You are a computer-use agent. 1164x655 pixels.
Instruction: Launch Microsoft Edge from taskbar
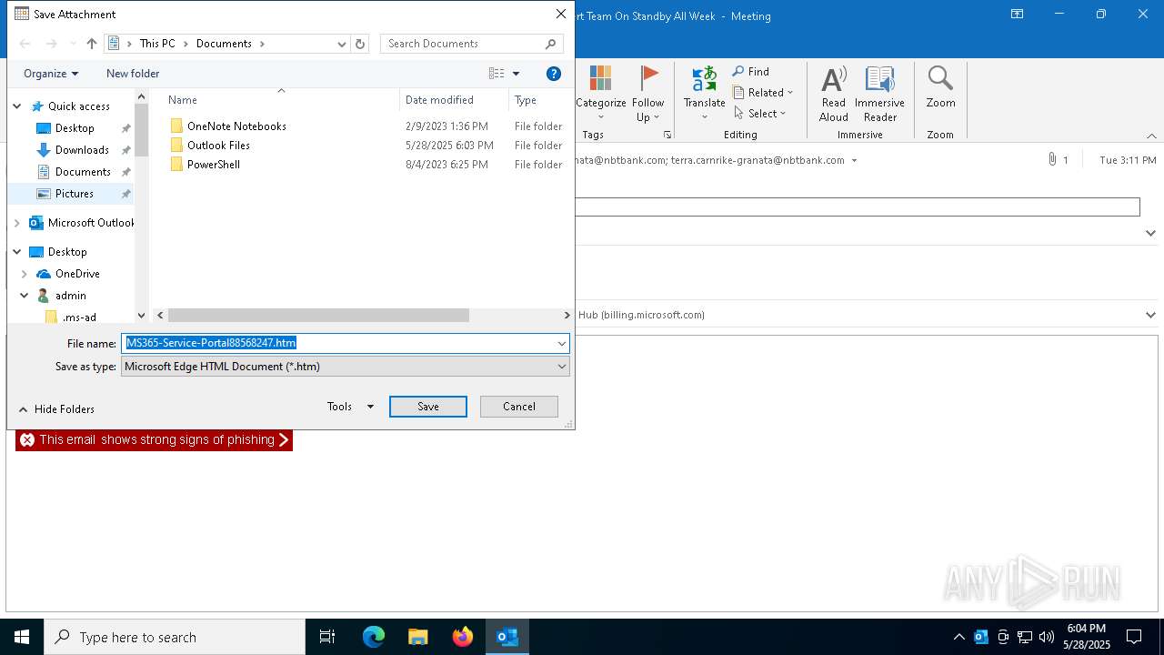[374, 638]
